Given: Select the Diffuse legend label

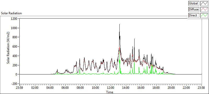Looking at the screenshot, I should tap(194, 9).
